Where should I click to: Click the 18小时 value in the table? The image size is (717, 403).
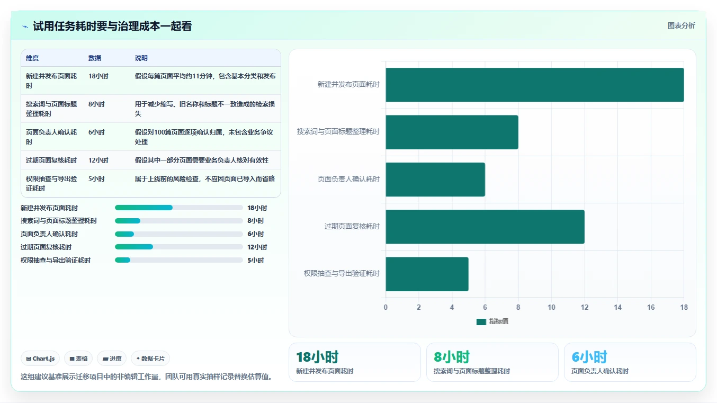[98, 76]
